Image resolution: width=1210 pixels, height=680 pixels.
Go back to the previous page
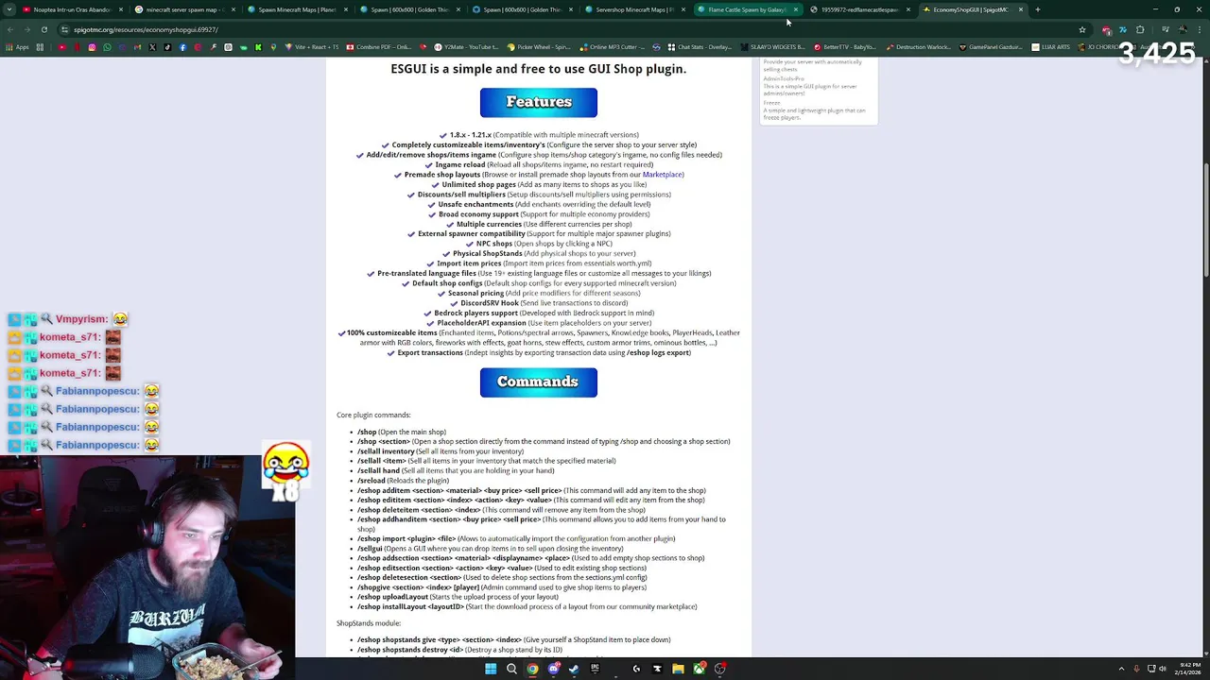[x=11, y=29]
